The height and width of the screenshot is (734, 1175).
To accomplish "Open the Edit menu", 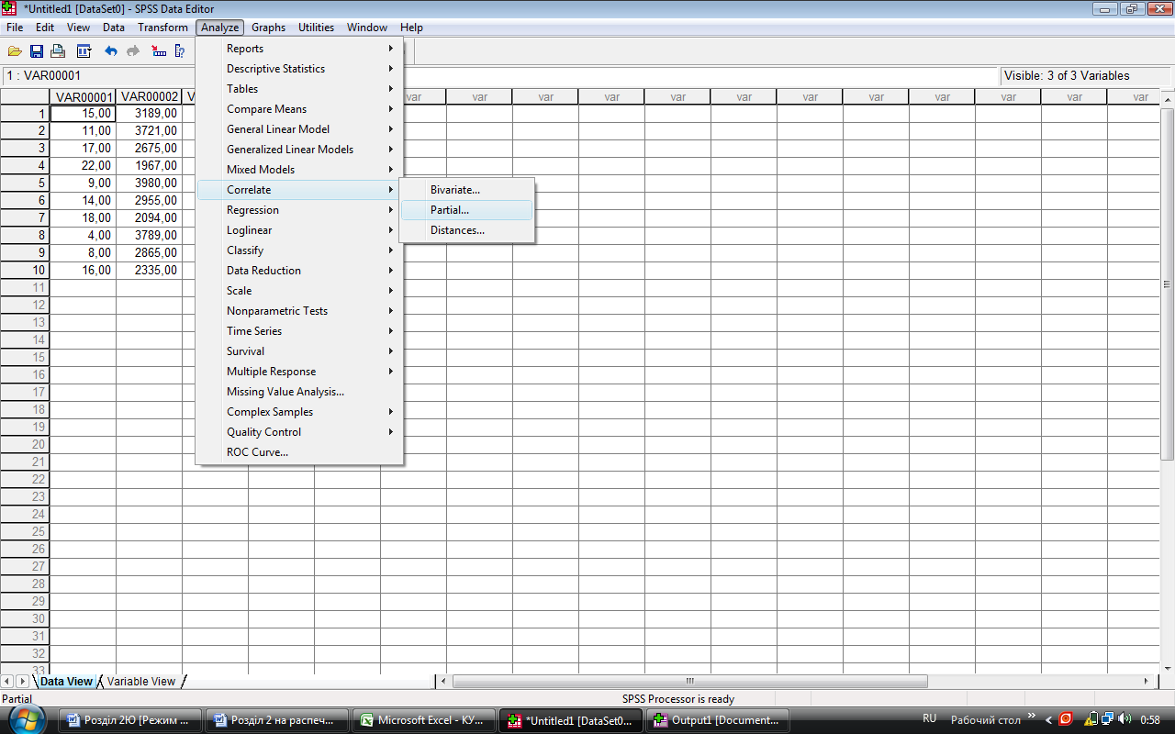I will click(45, 28).
